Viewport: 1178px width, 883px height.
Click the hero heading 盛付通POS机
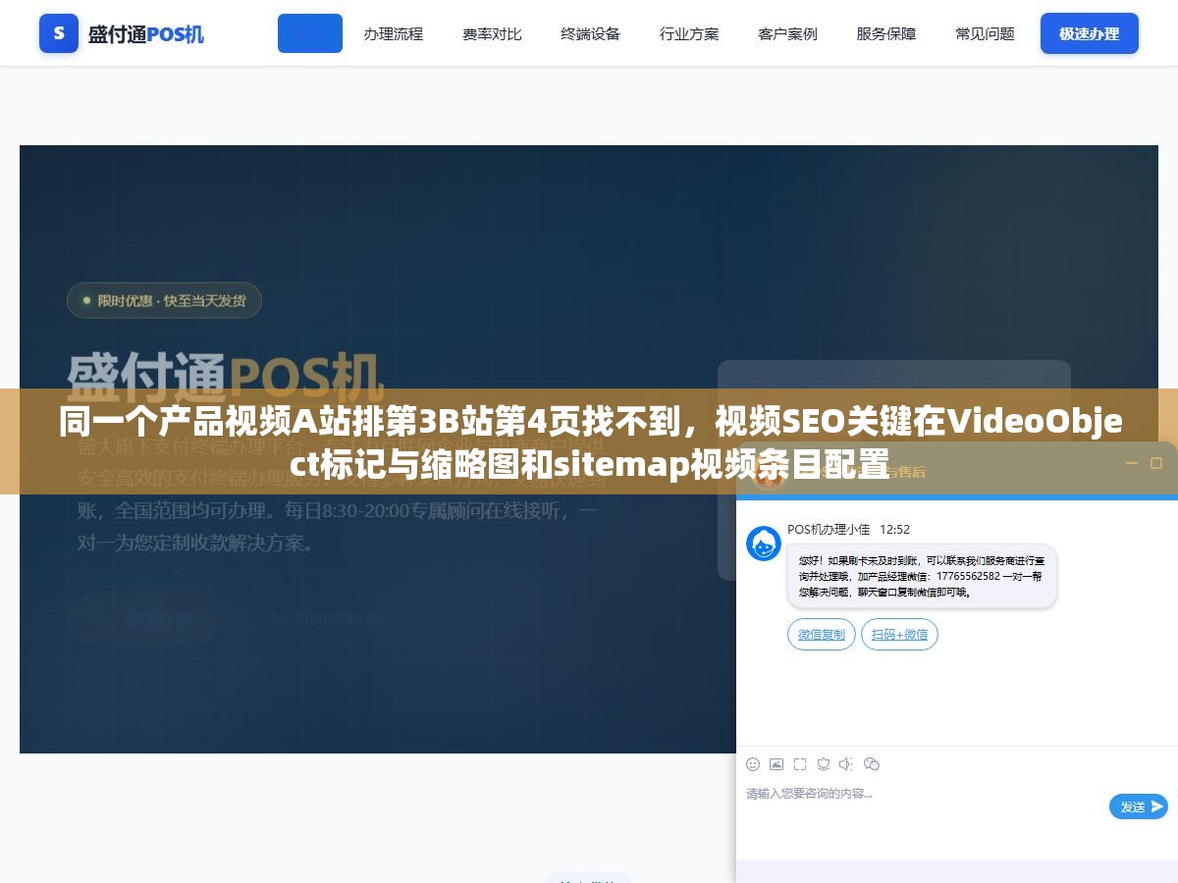point(225,377)
